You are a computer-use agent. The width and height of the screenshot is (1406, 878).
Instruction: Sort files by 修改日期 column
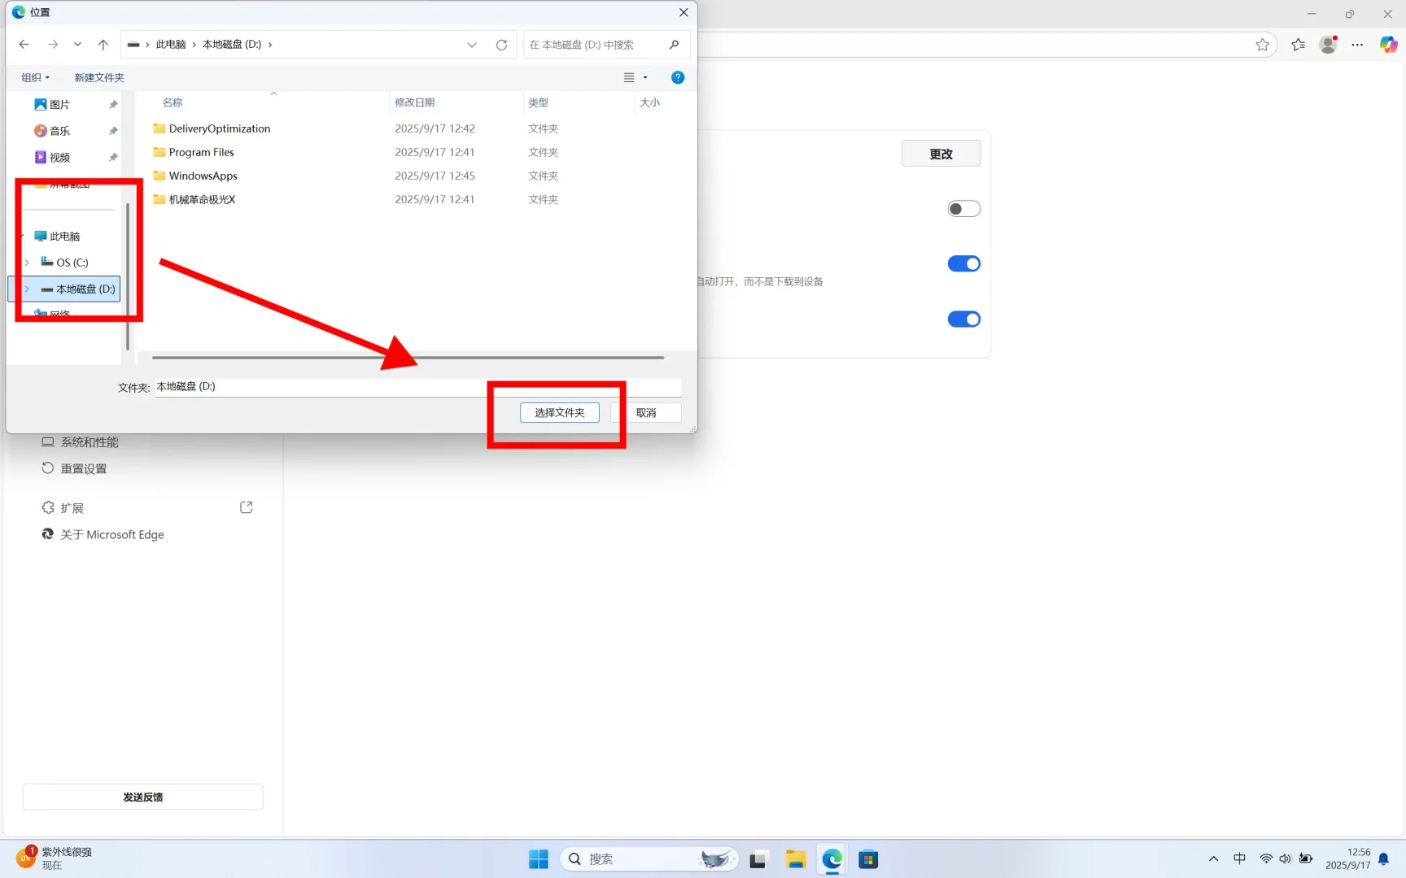(x=415, y=102)
